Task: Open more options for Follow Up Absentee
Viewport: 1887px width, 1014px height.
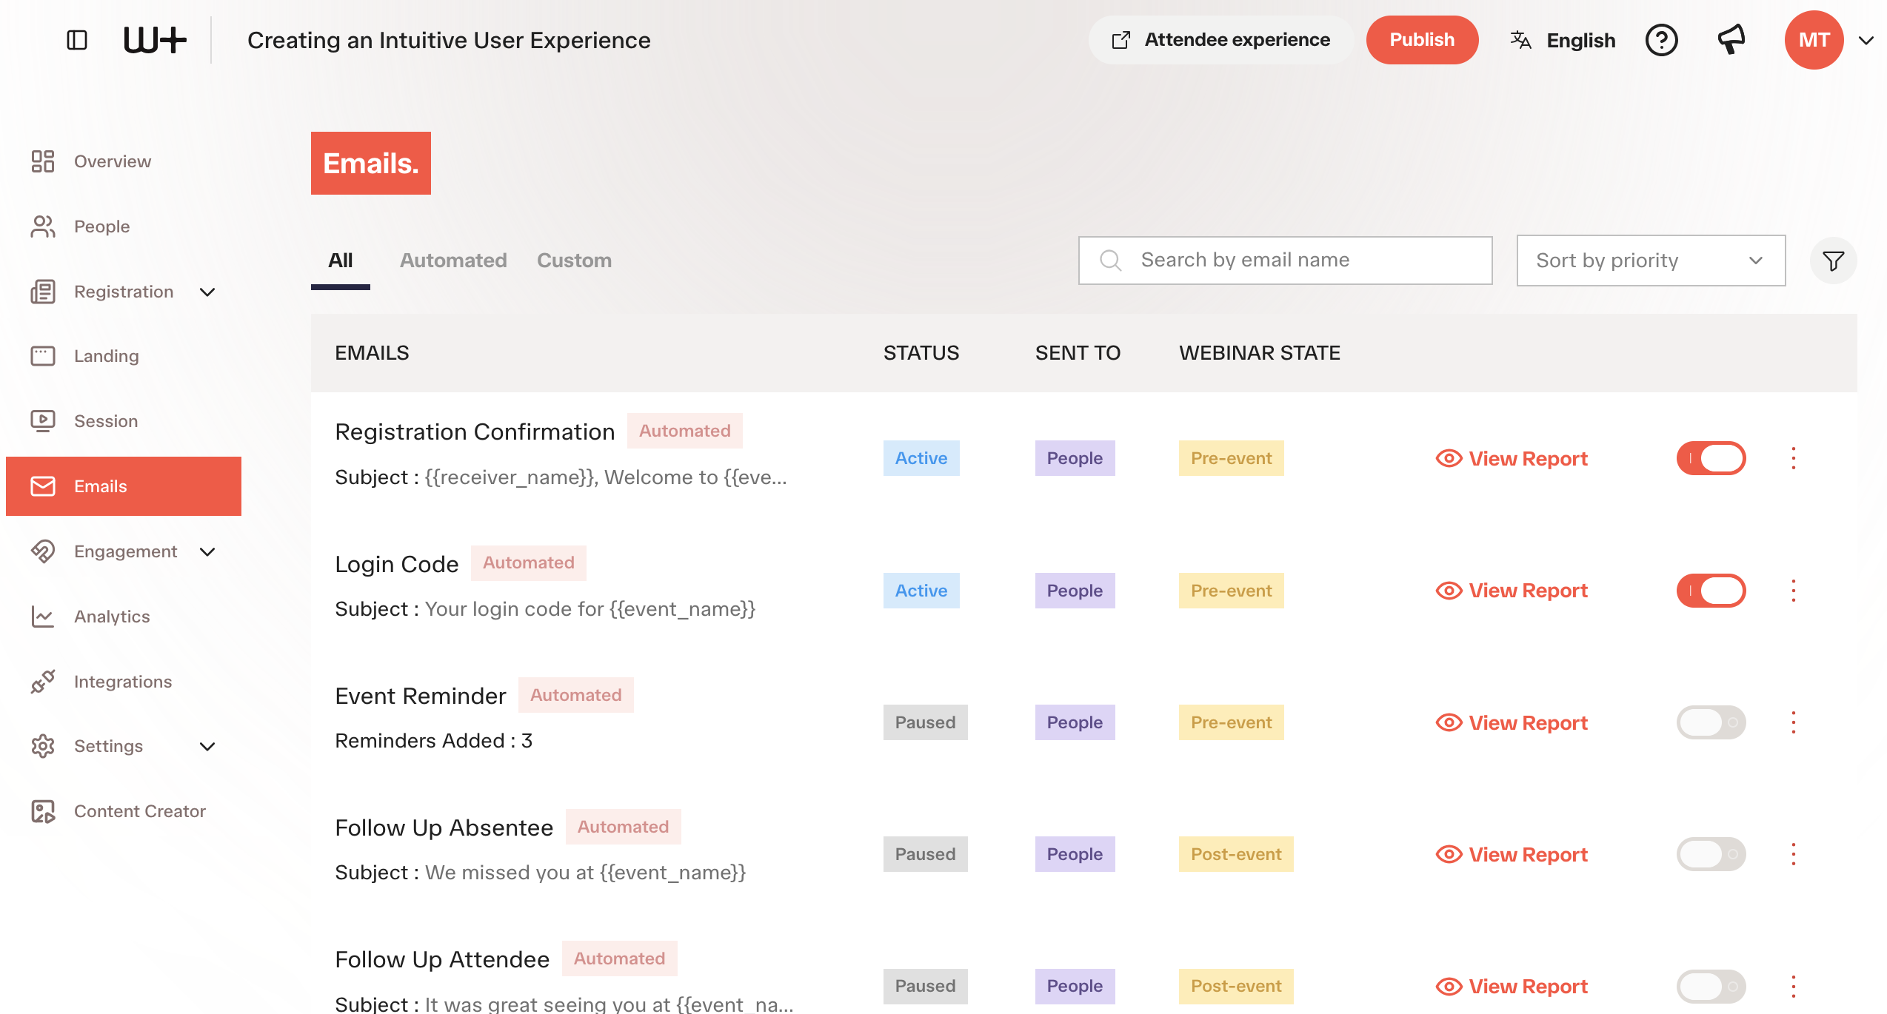Action: coord(1794,854)
